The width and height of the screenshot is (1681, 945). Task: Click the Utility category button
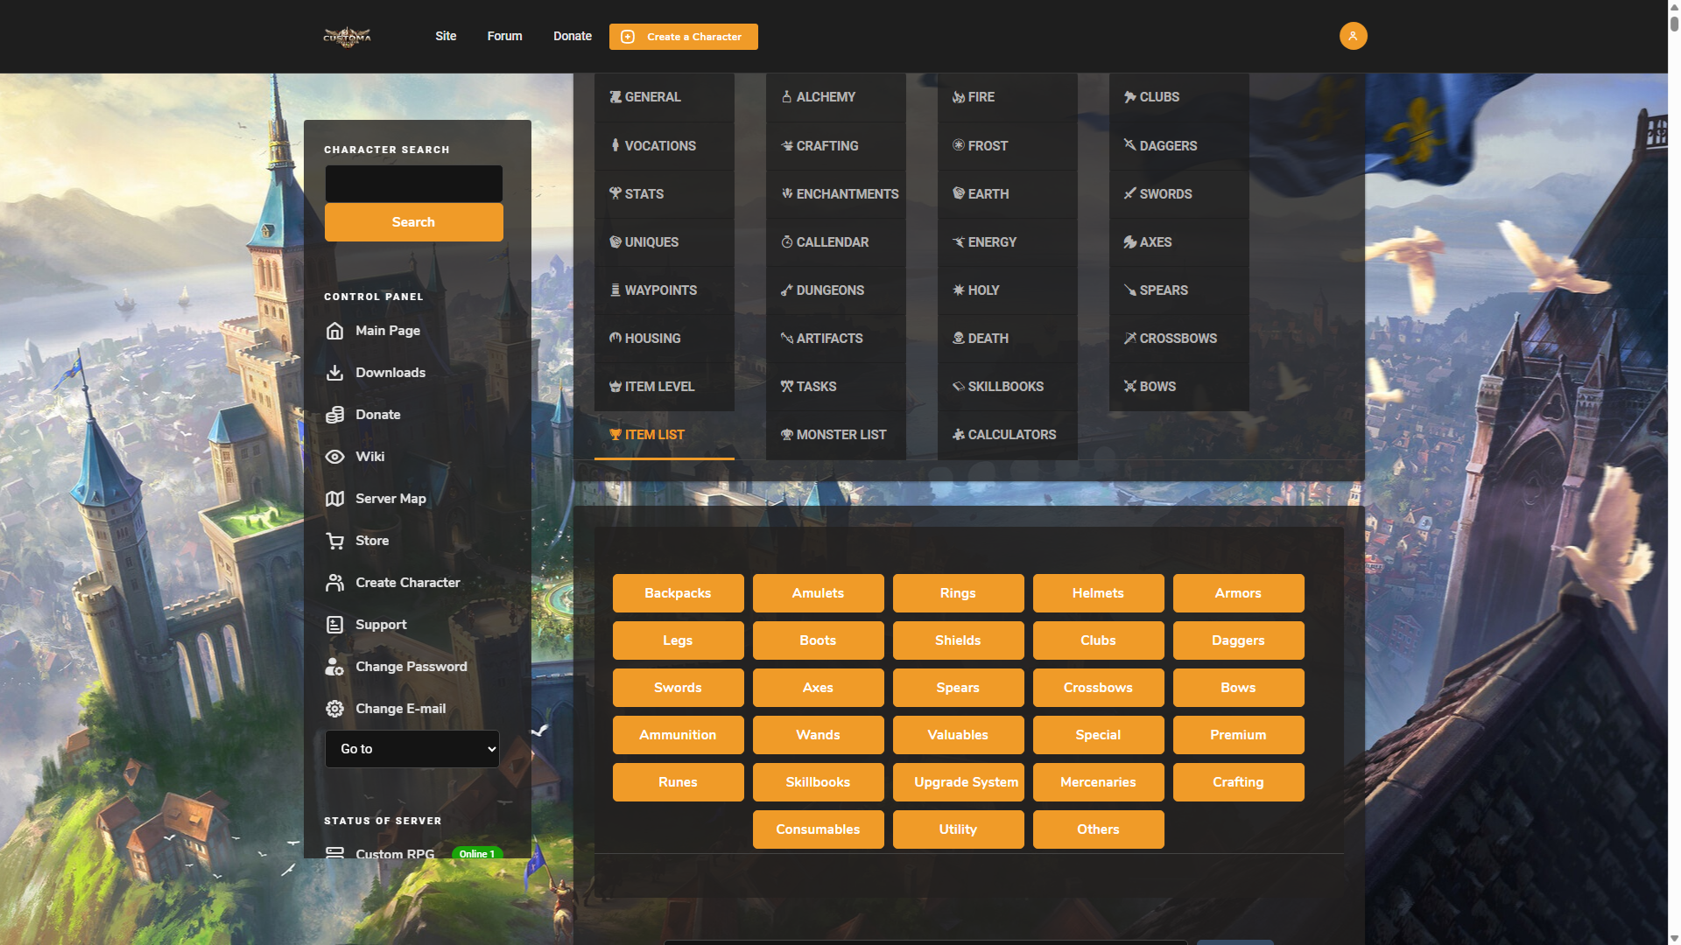(x=959, y=829)
